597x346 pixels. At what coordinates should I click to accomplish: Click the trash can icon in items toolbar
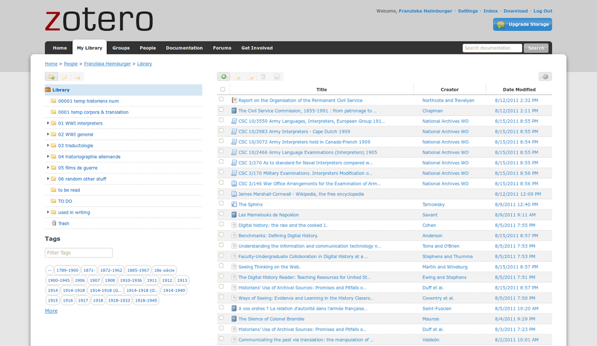pyautogui.click(x=263, y=77)
